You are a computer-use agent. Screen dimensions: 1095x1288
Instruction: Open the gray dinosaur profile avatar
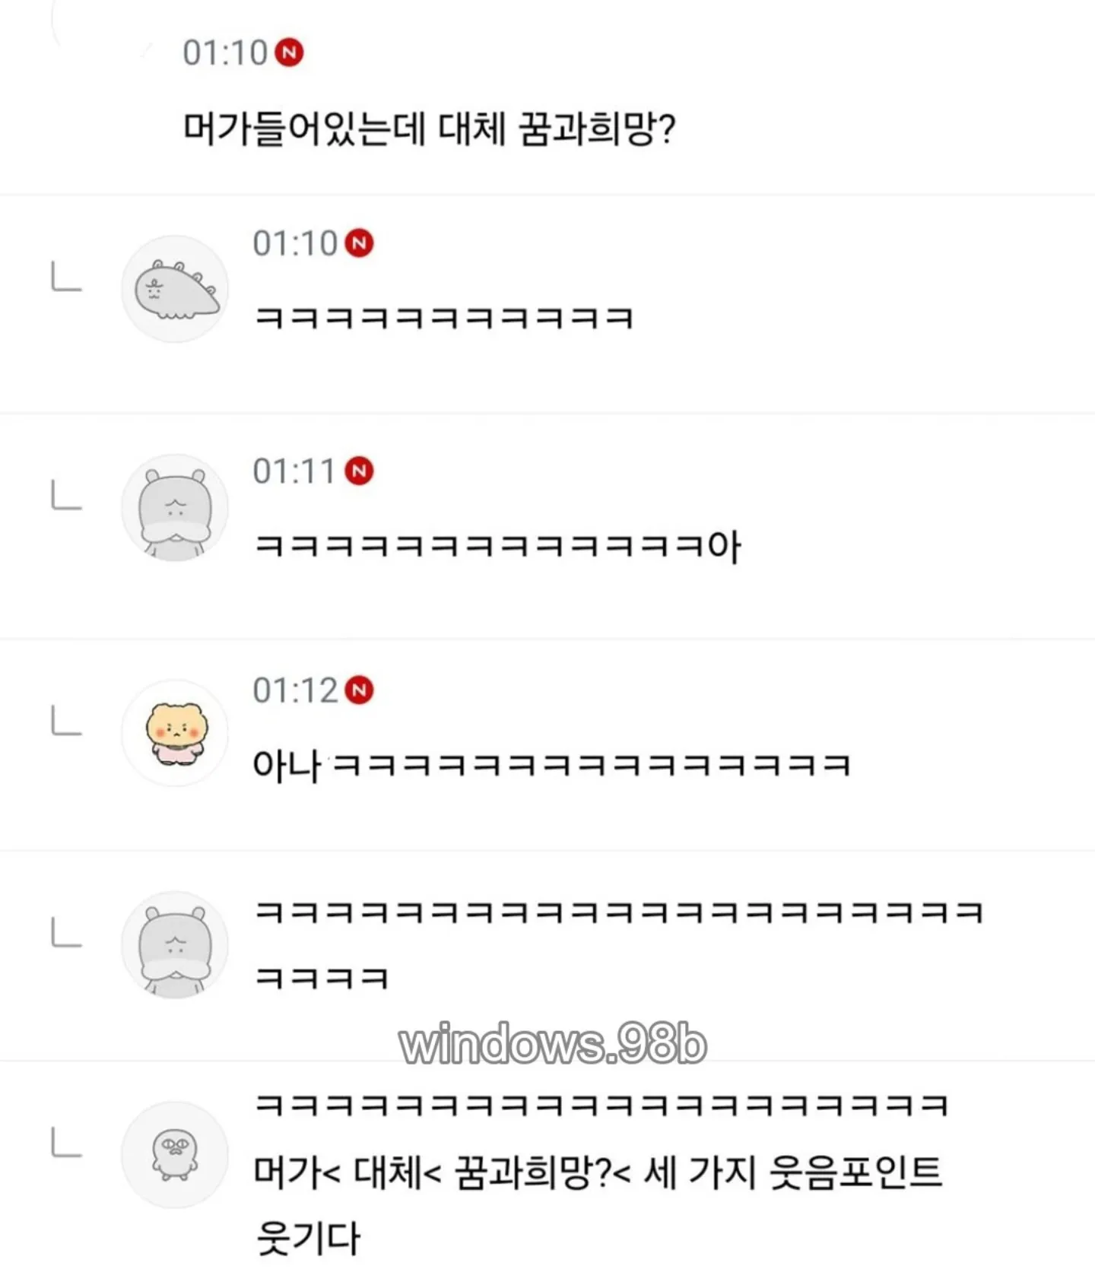(x=175, y=289)
